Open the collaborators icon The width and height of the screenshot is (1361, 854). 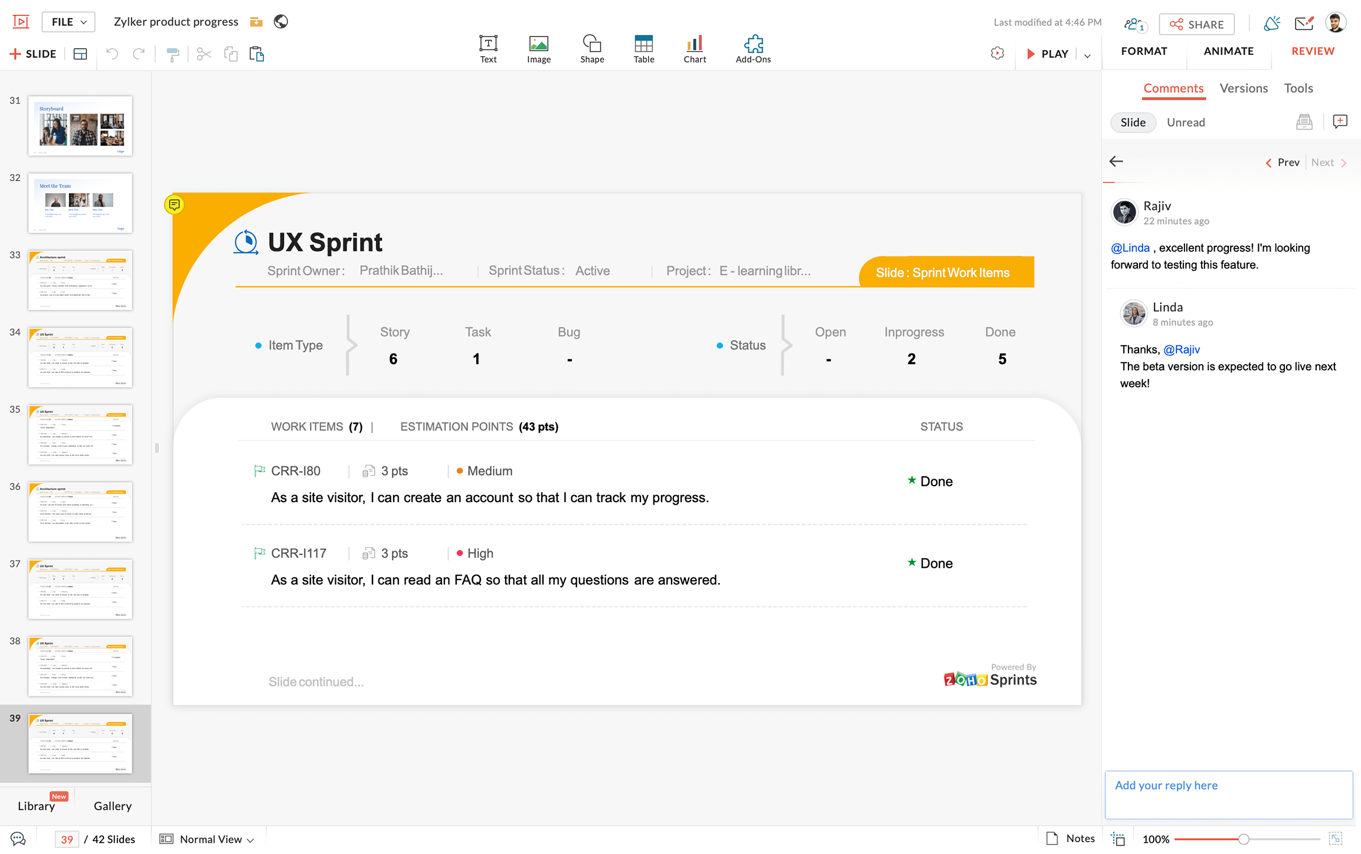(x=1134, y=24)
